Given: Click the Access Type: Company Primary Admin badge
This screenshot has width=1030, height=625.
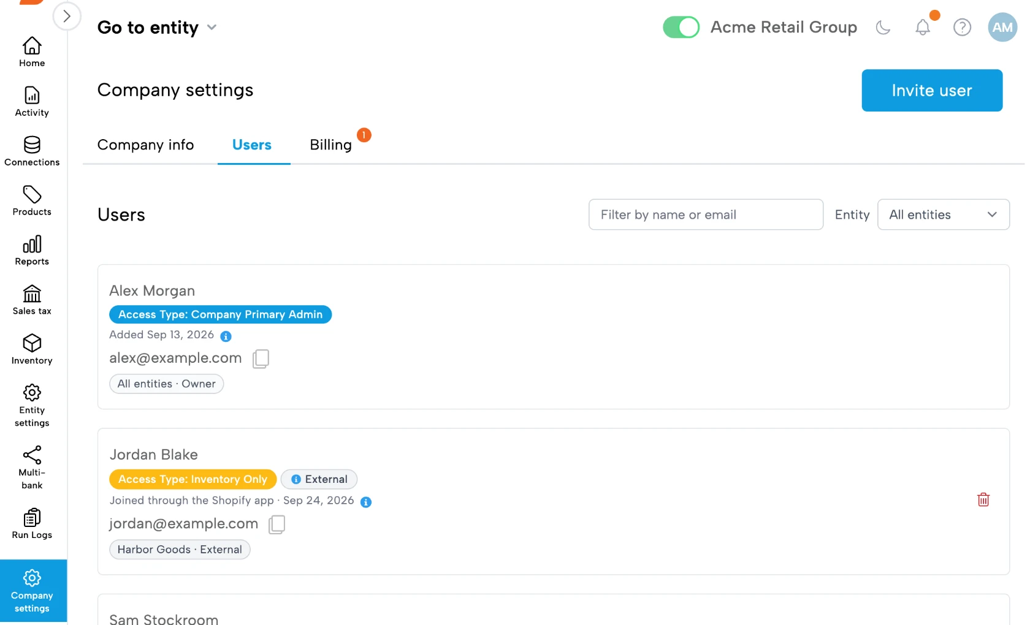Looking at the screenshot, I should tap(220, 314).
